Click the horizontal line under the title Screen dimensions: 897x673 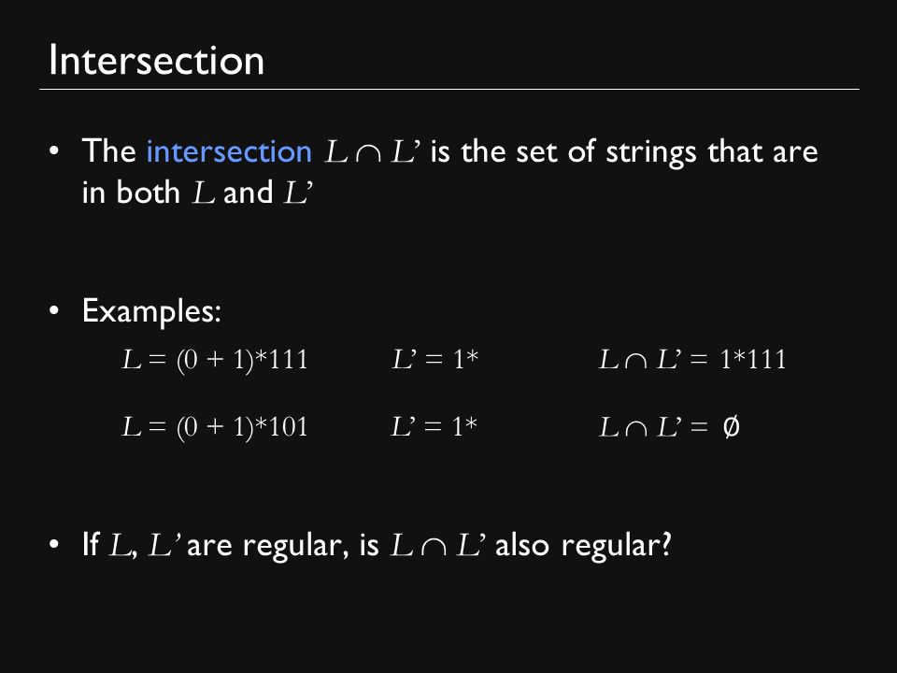449,90
